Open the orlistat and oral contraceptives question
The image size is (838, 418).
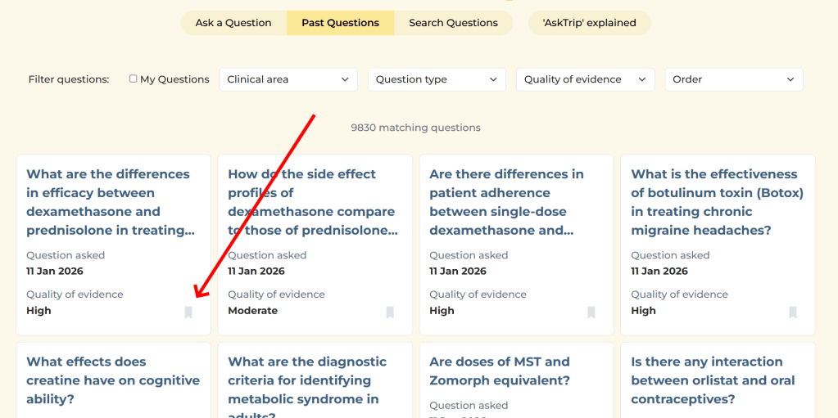707,380
